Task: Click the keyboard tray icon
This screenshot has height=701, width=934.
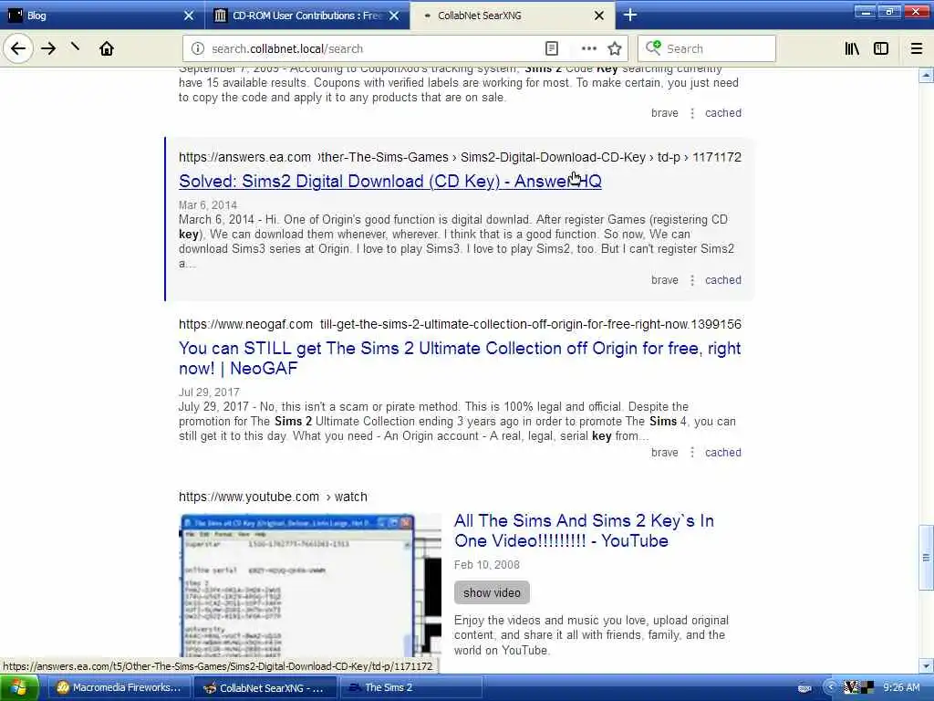Action: coord(804,688)
